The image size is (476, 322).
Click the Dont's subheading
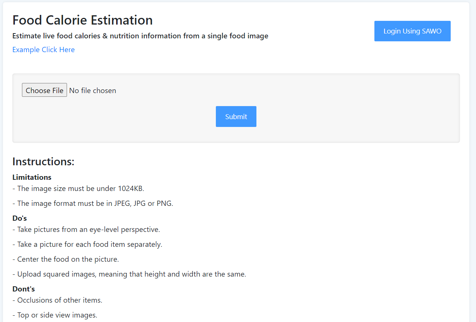pyautogui.click(x=23, y=289)
